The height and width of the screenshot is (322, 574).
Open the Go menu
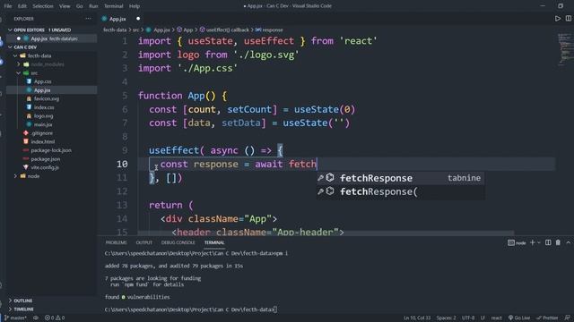tap(80, 6)
